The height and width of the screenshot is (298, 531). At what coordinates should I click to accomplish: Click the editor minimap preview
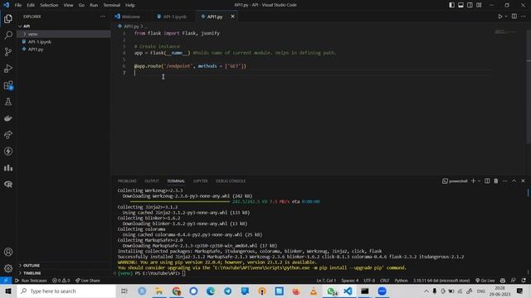506,32
